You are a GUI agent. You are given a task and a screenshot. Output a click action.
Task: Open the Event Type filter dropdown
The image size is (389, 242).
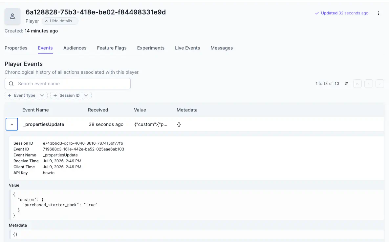26,95
